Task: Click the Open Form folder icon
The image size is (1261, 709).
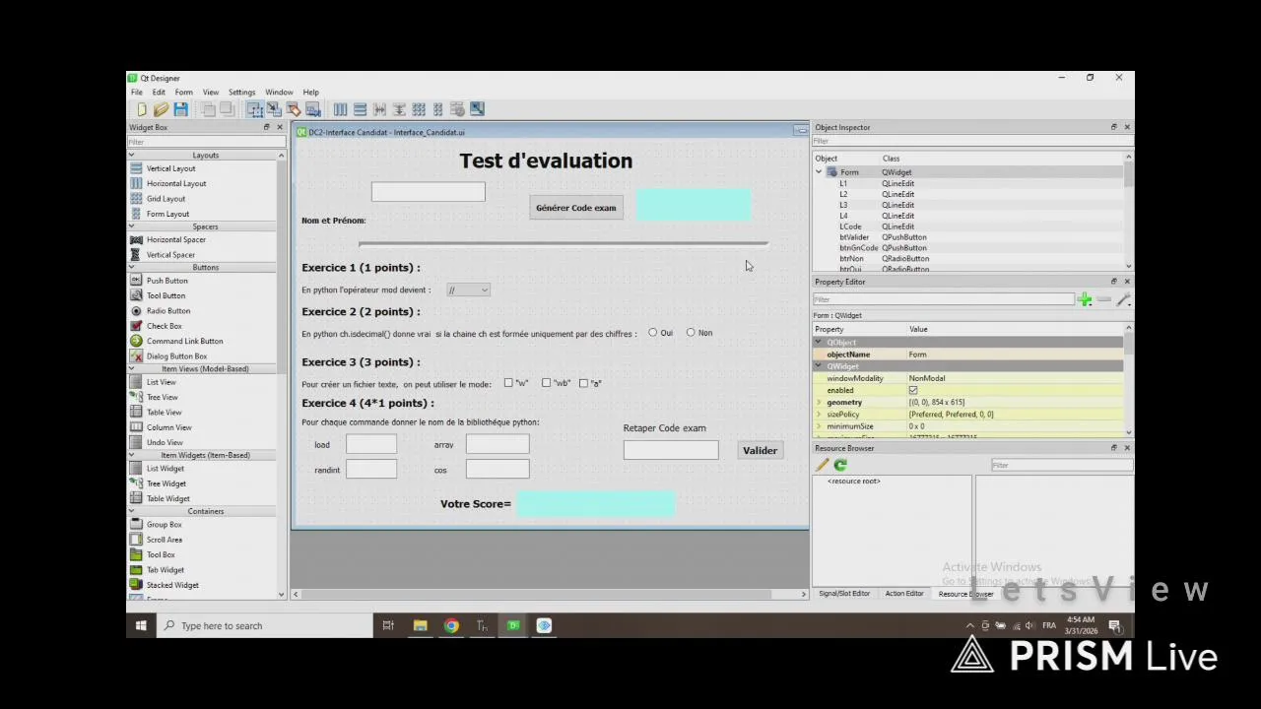Action: [x=161, y=109]
